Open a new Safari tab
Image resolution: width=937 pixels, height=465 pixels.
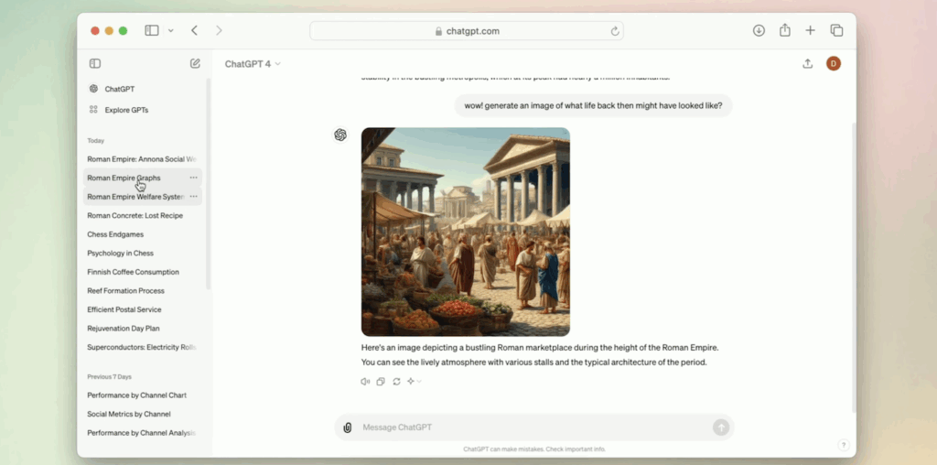(x=811, y=30)
